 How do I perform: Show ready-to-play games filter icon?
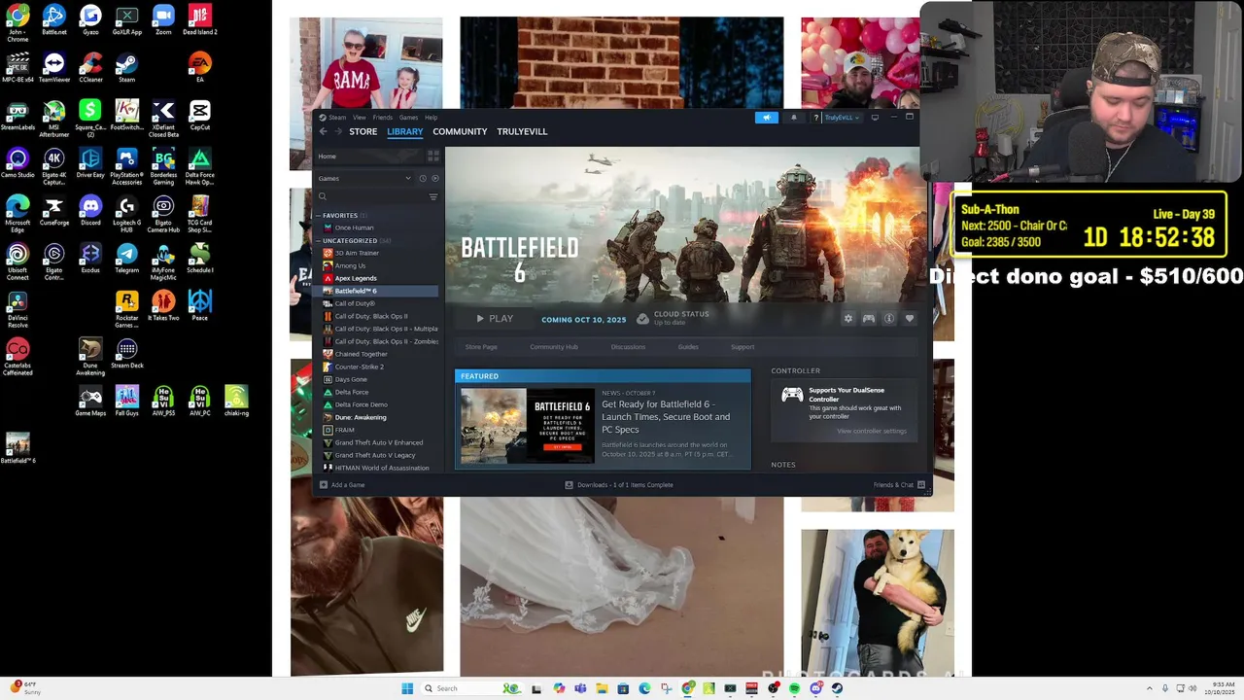coord(434,178)
